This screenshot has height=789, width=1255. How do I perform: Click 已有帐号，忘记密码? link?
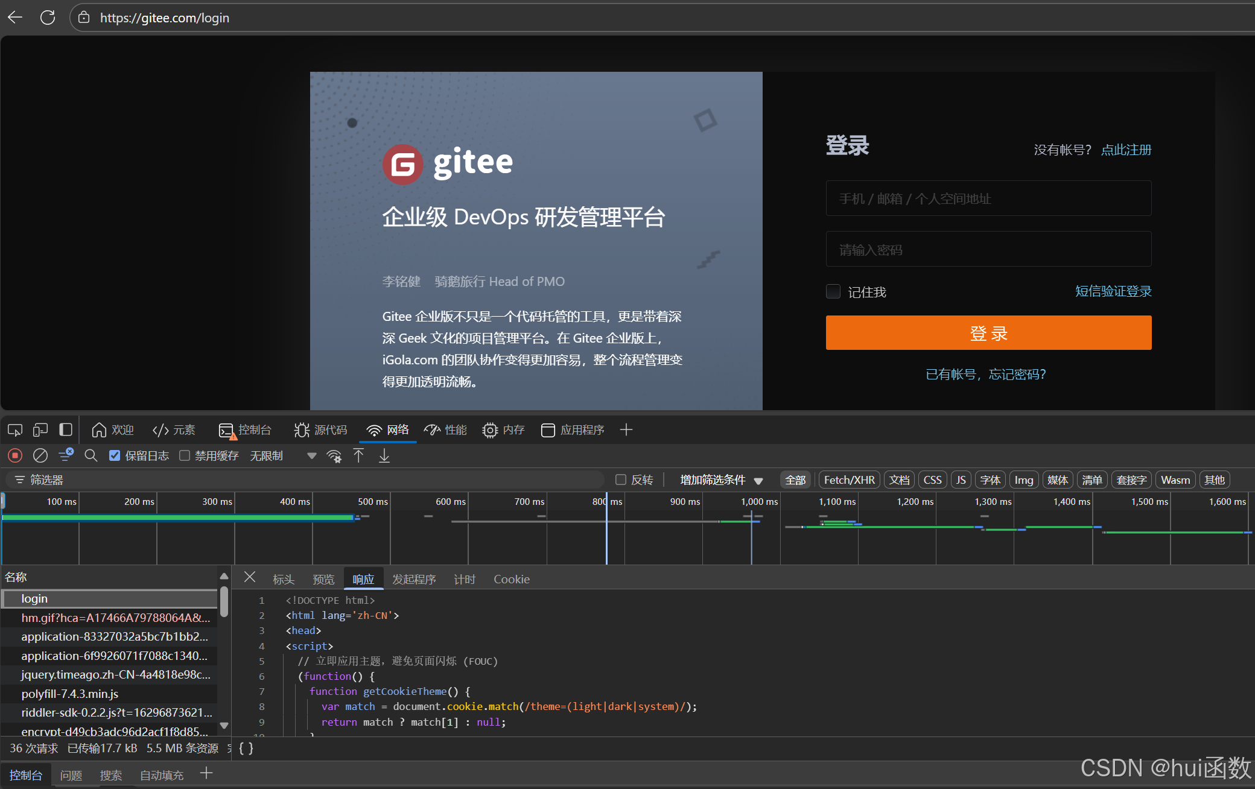986,374
